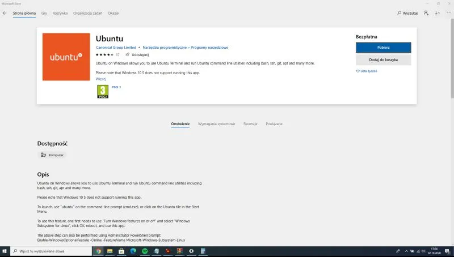Open File Explorer from the taskbar
Screen dimensions: 454x257
[110, 251]
